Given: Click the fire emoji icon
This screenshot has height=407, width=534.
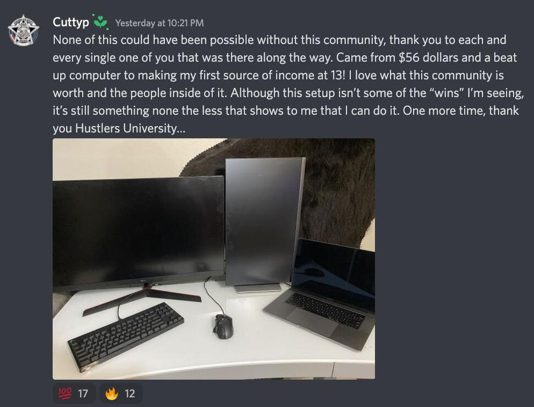Looking at the screenshot, I should click(111, 393).
